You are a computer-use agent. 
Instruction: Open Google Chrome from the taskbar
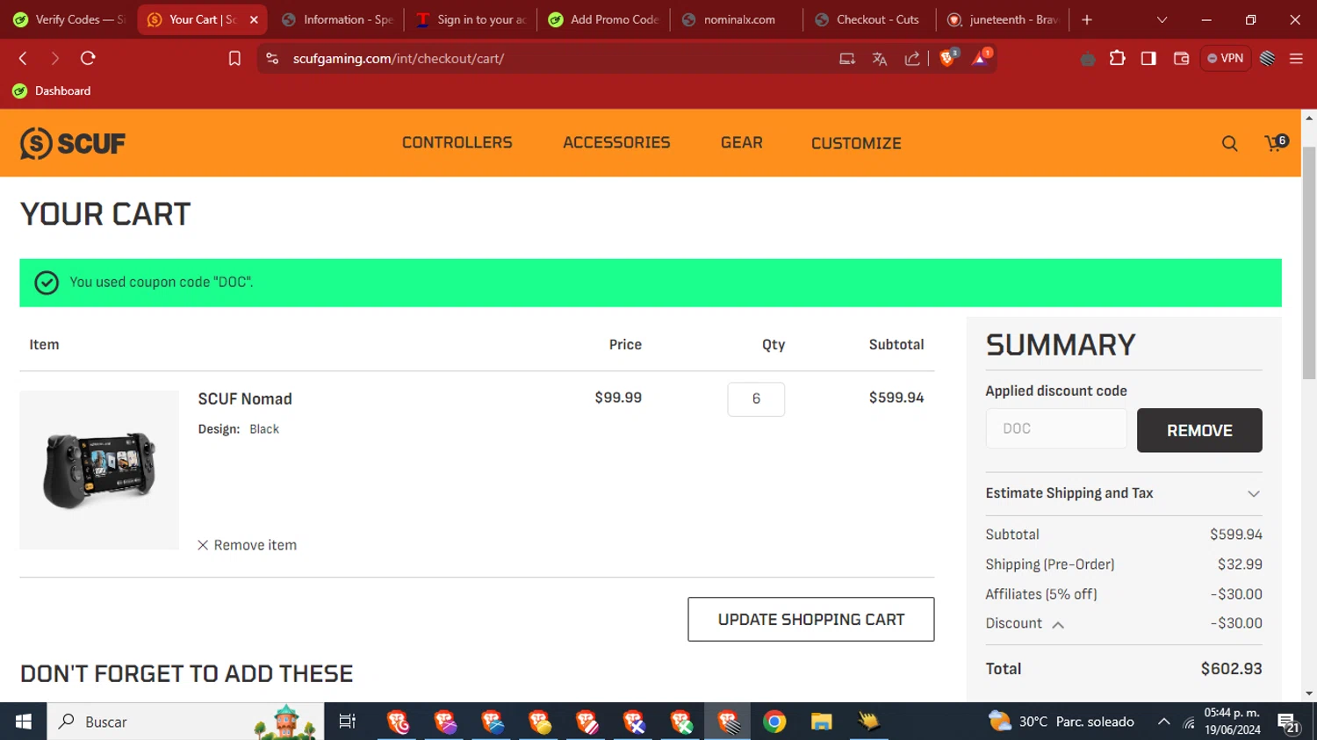click(x=774, y=722)
